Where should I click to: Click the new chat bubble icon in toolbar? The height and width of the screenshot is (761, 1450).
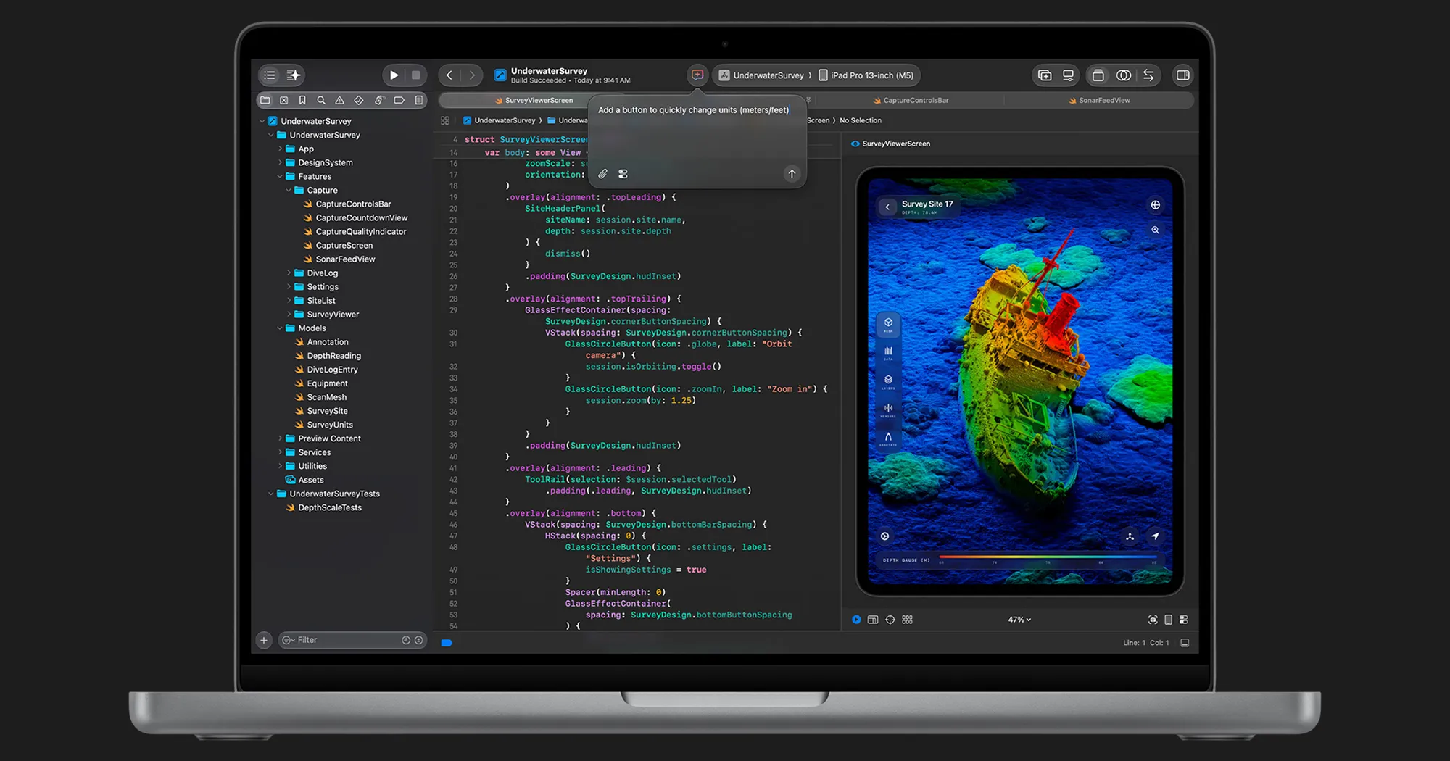coord(697,75)
